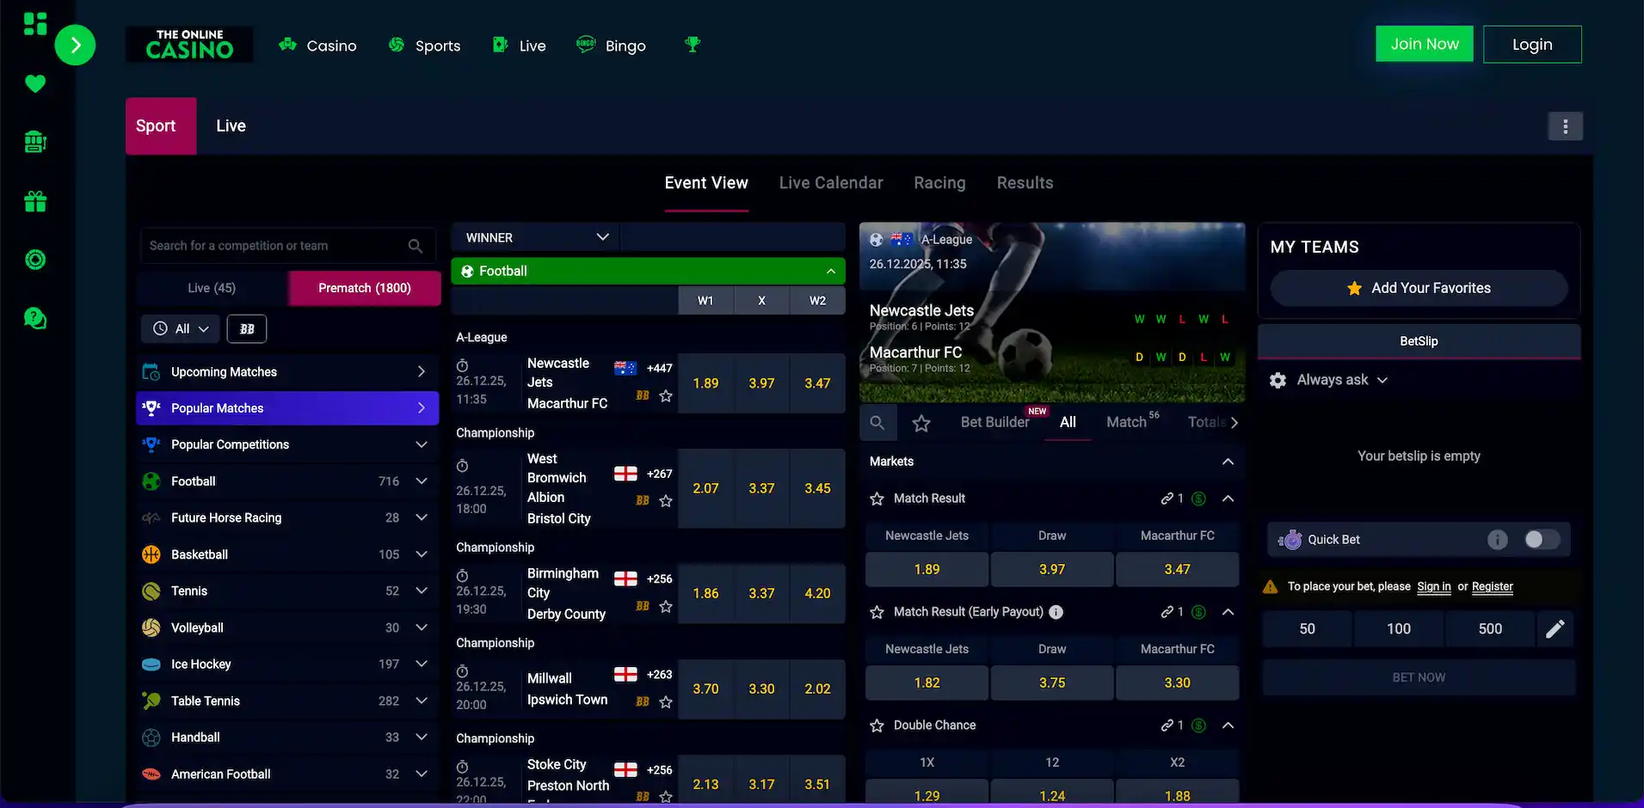Click the Register link in betslip
1644x808 pixels.
click(1492, 587)
